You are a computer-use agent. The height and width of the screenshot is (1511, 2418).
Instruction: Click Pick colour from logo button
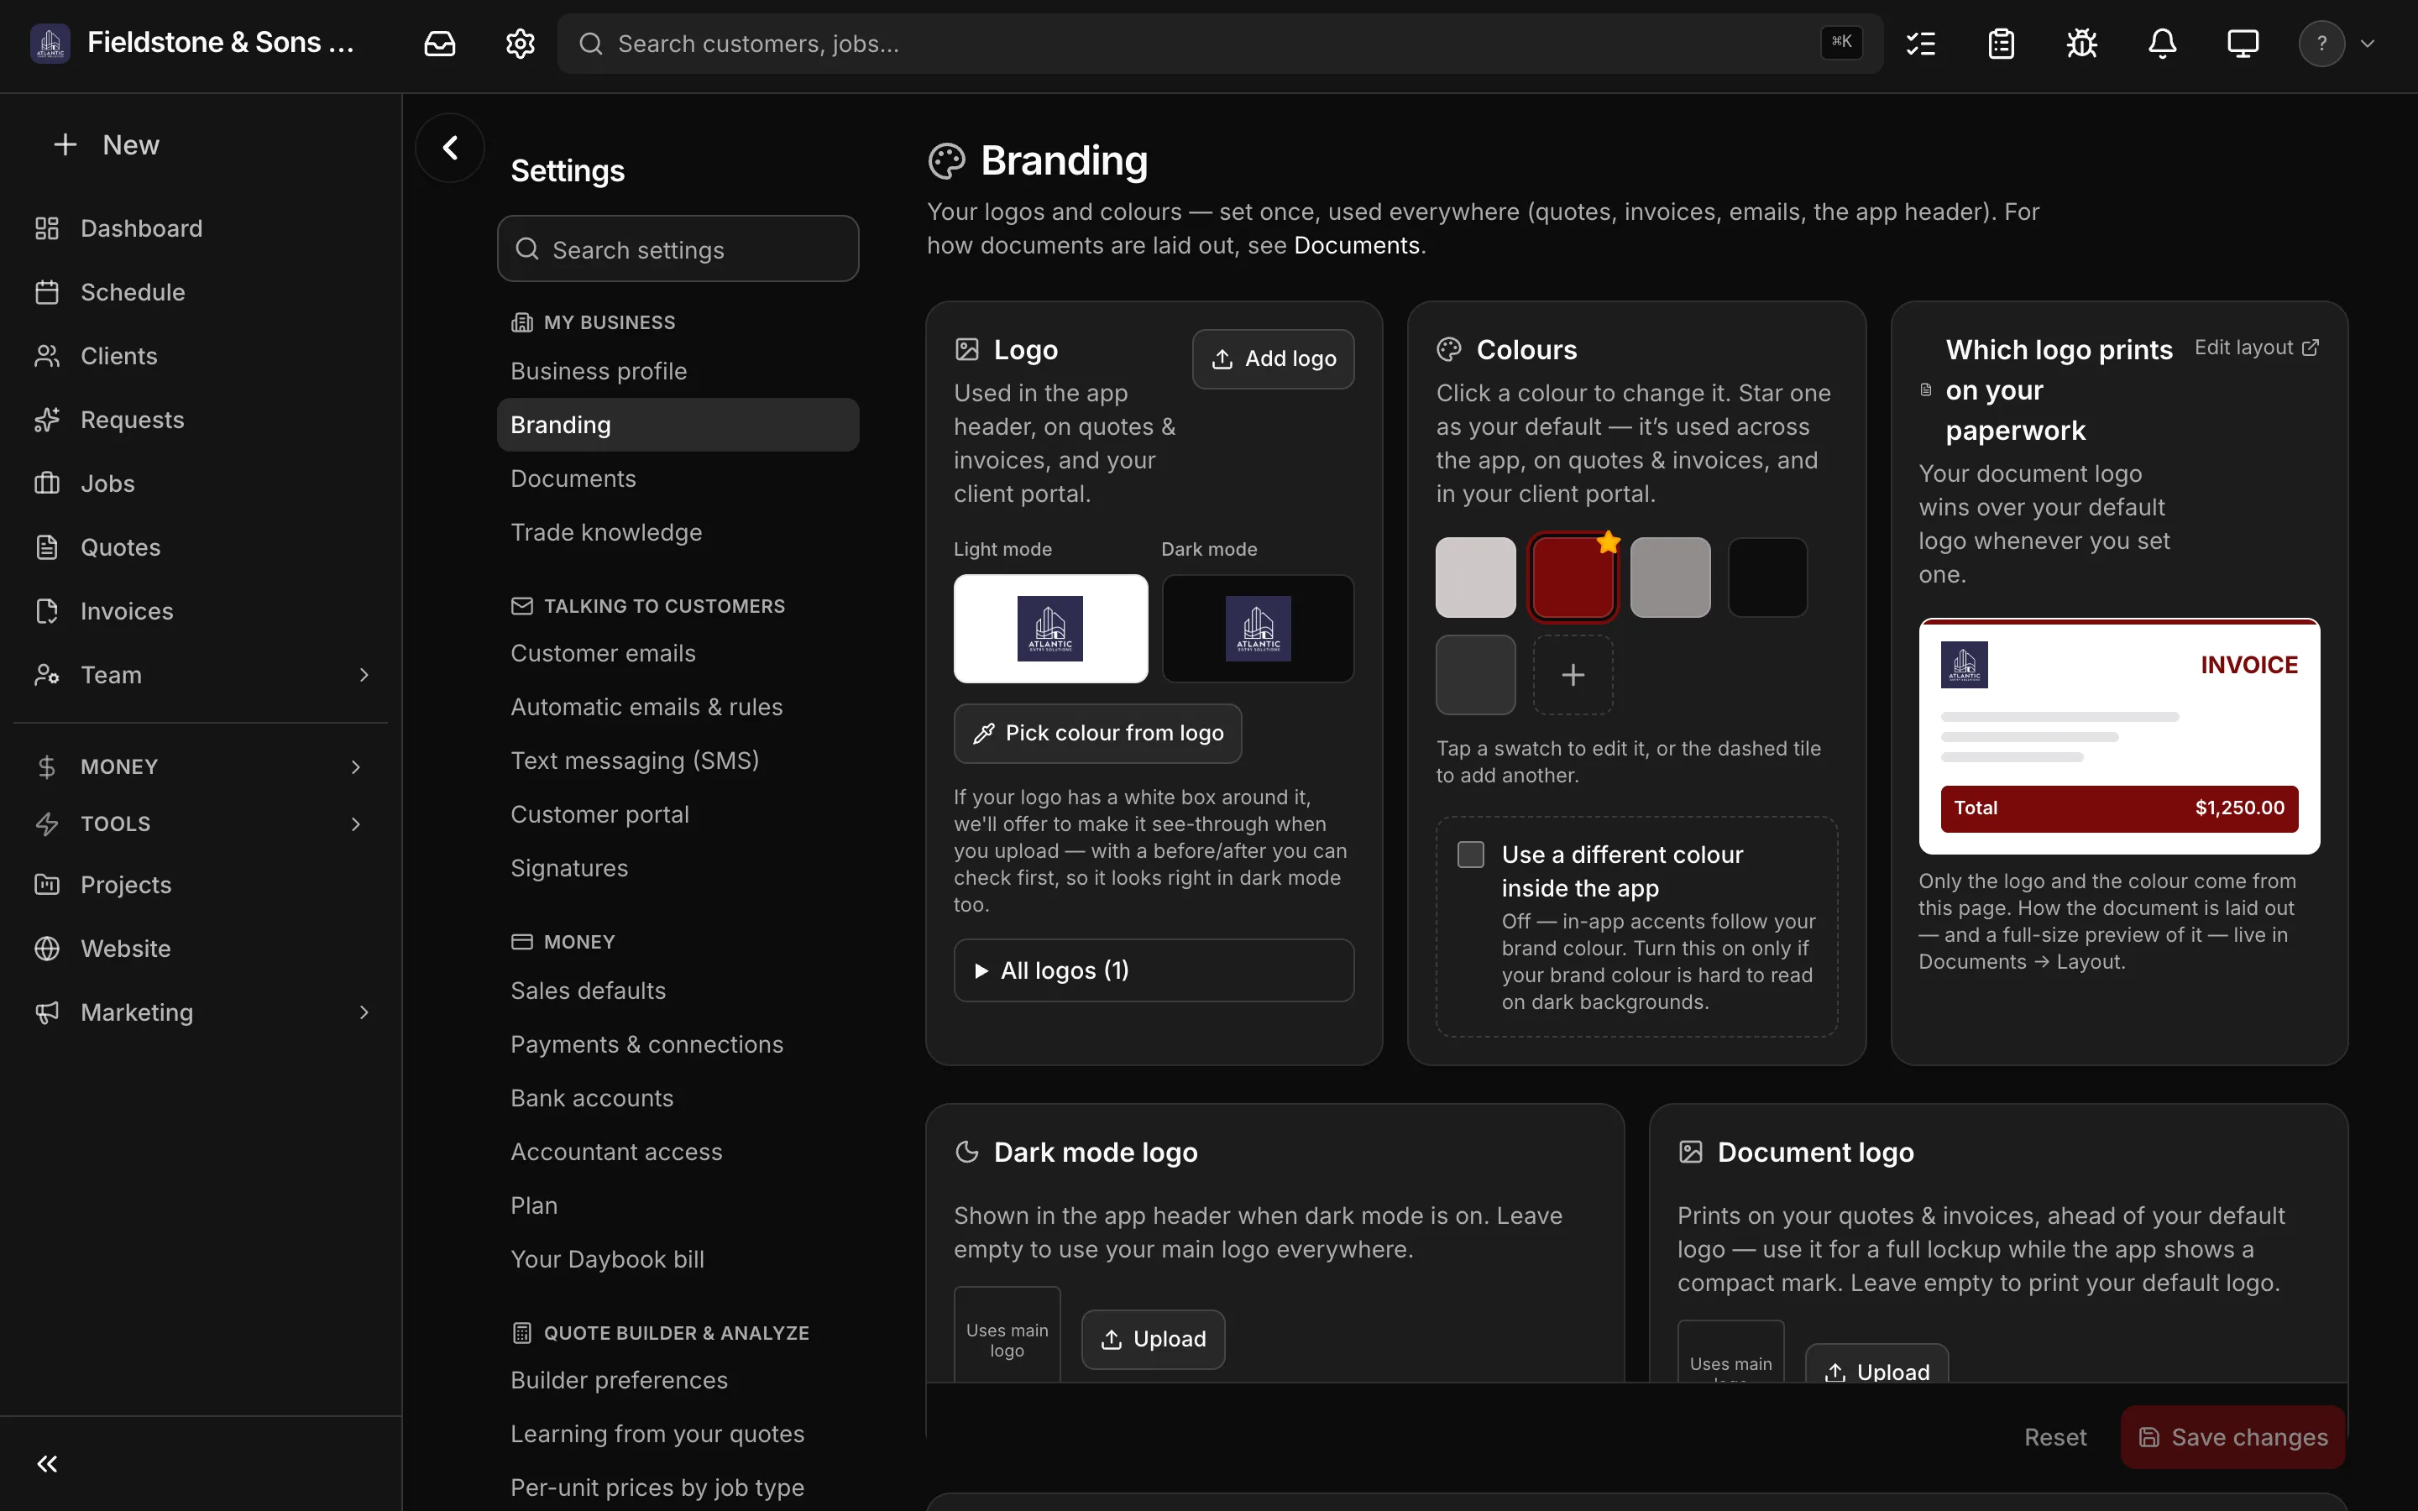(x=1097, y=734)
